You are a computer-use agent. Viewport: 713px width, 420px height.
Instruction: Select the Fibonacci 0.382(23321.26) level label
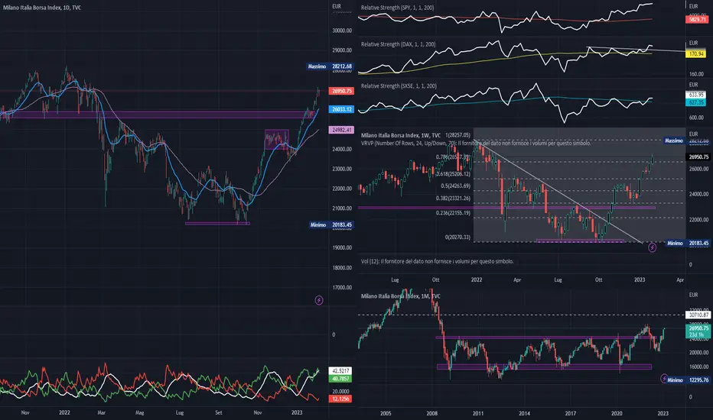(x=453, y=199)
